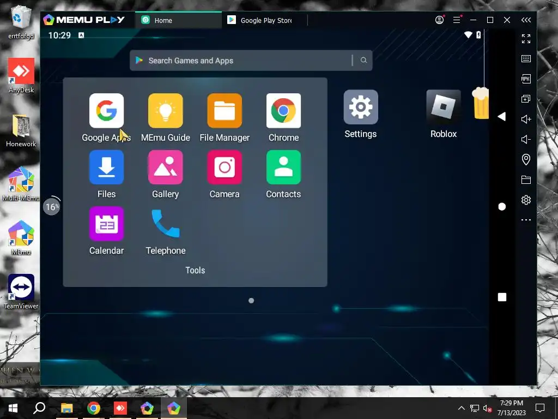558x419 pixels.
Task: Select the TeamViewer desktop shortcut
Action: [x=21, y=292]
